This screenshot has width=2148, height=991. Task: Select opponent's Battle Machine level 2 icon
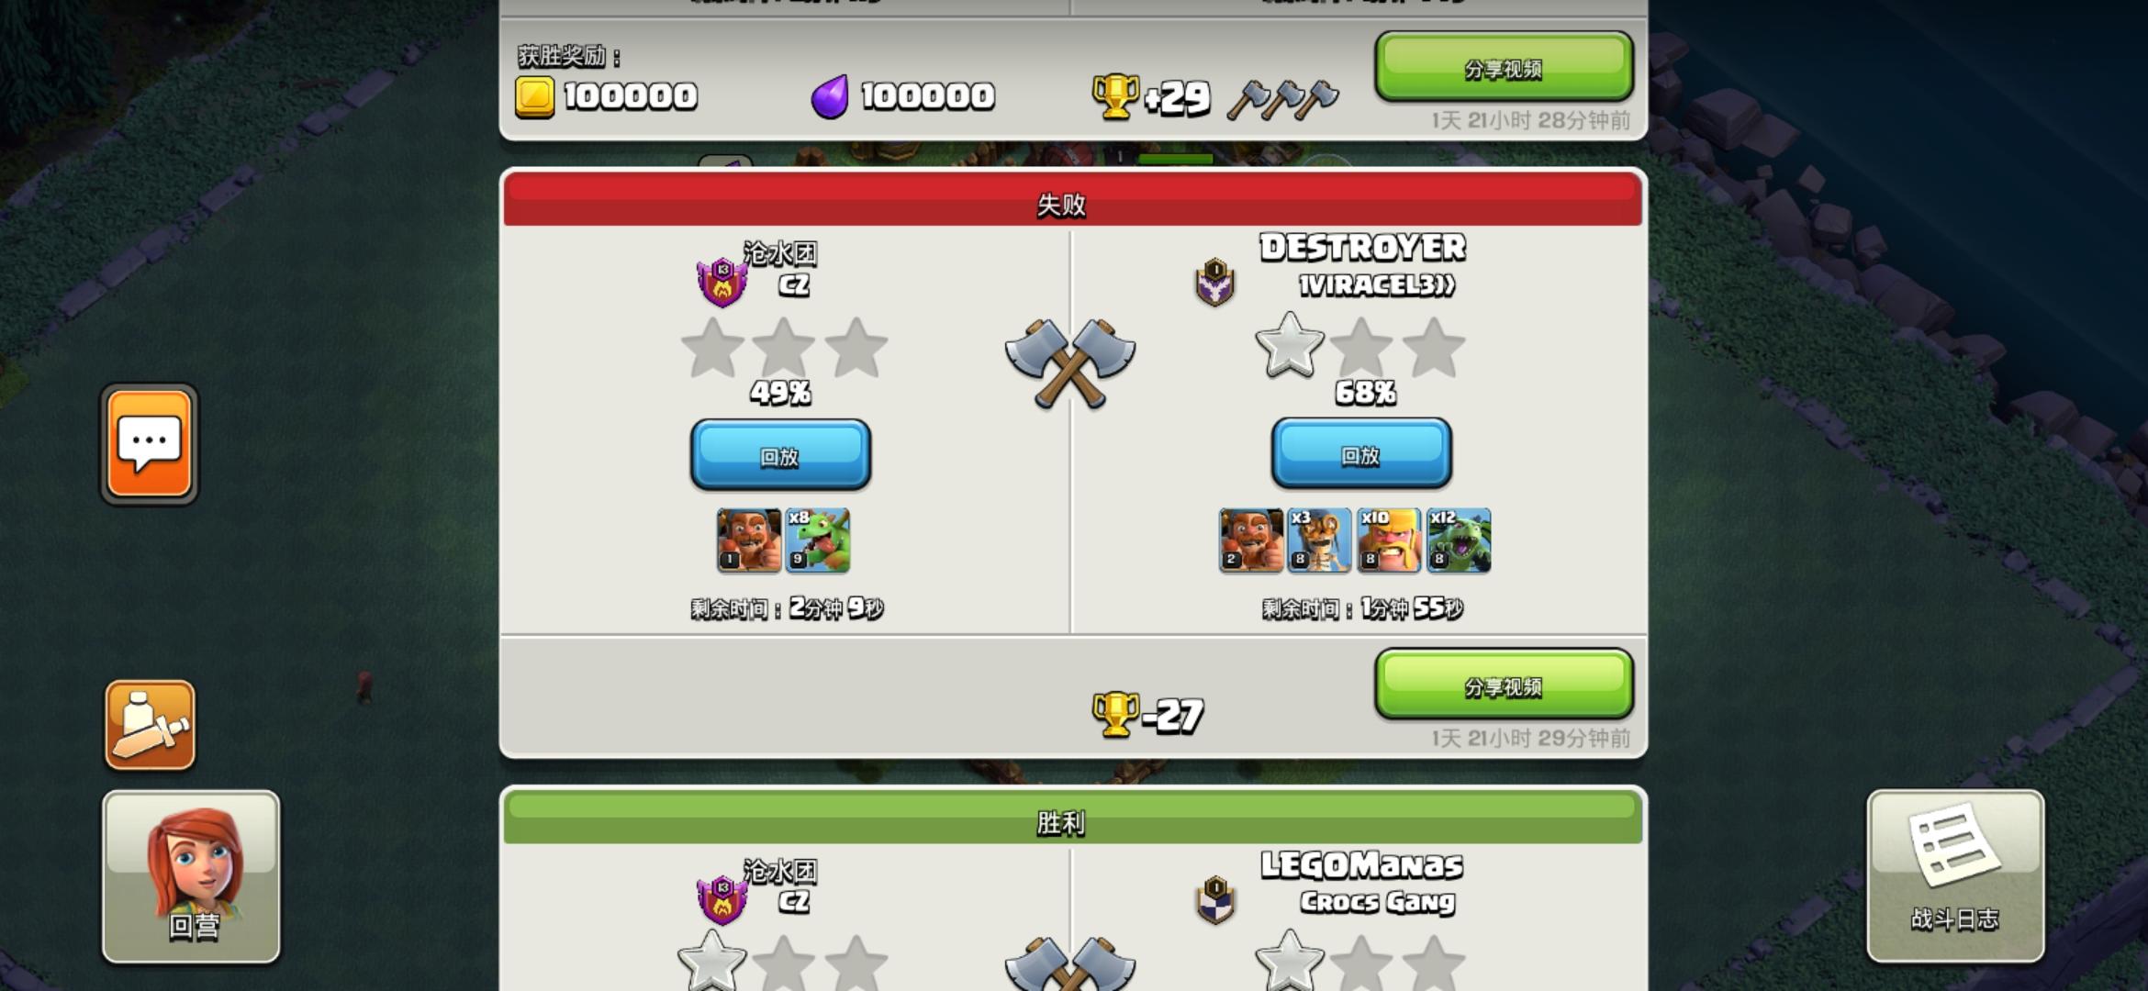tap(1251, 540)
